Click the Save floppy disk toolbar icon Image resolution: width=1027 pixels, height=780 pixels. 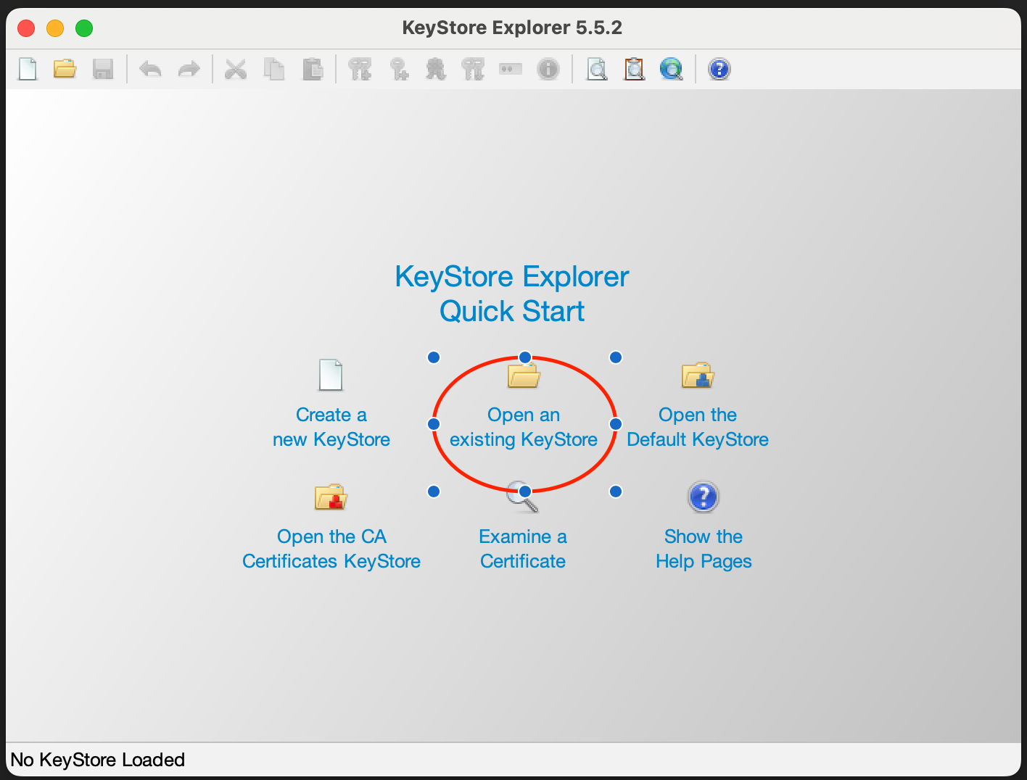[x=103, y=70]
